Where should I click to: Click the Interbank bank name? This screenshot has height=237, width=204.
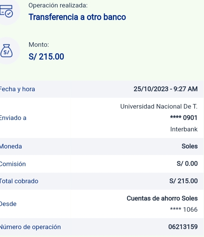(184, 129)
